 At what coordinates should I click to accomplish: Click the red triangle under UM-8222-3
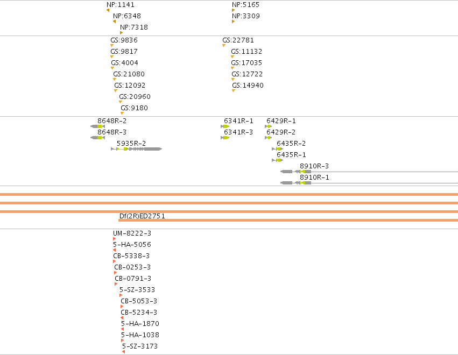(x=114, y=239)
